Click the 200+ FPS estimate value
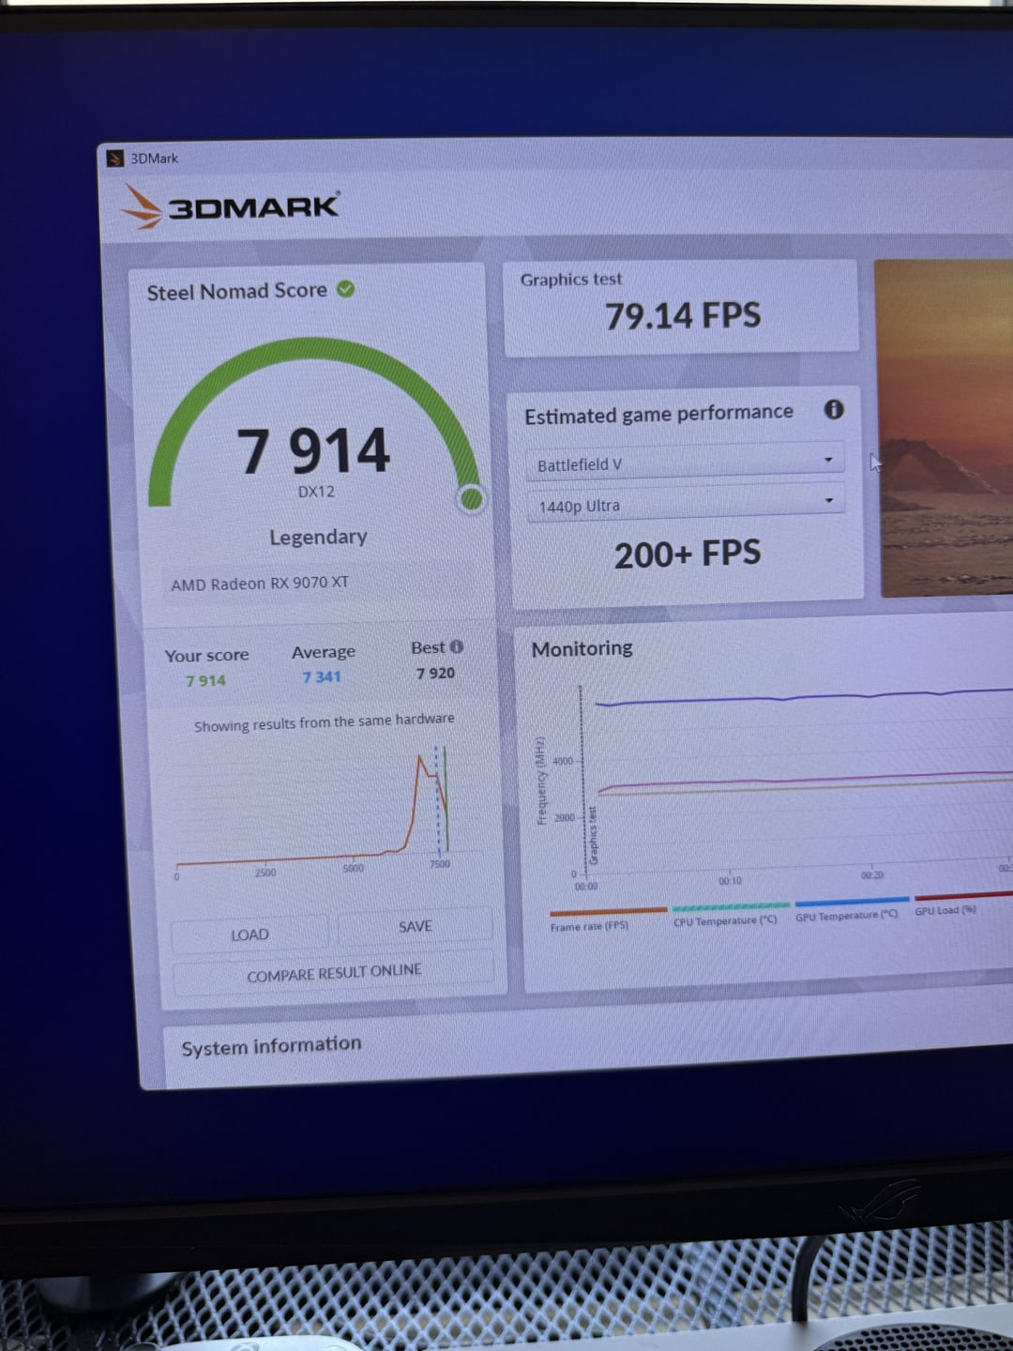 [688, 554]
